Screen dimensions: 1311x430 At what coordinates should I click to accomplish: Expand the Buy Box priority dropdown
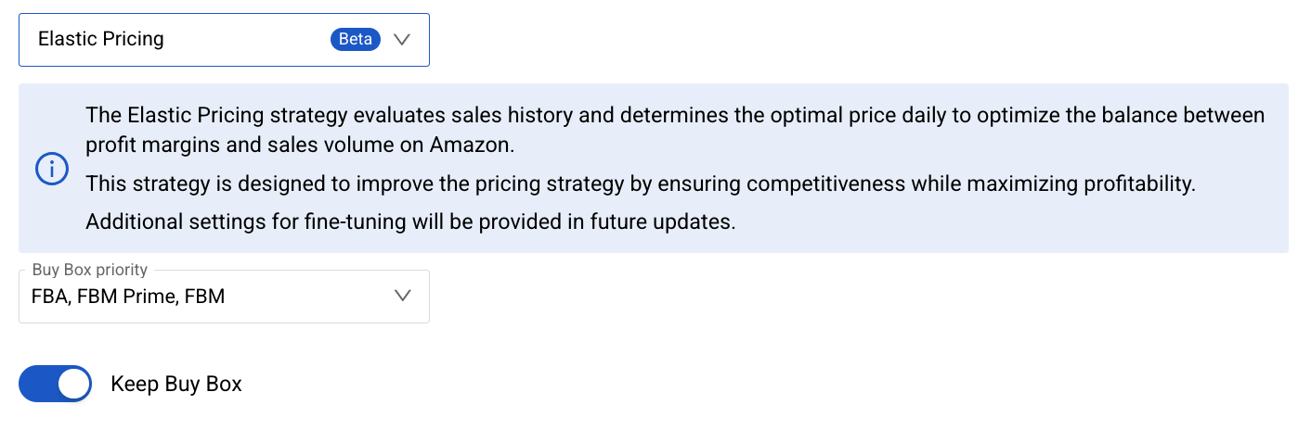tap(224, 297)
